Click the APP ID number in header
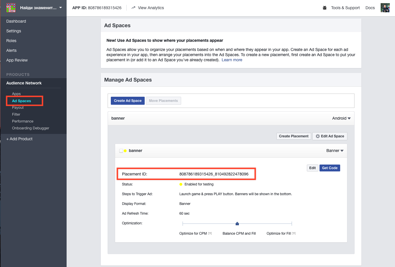This screenshot has width=395, height=267. point(104,8)
